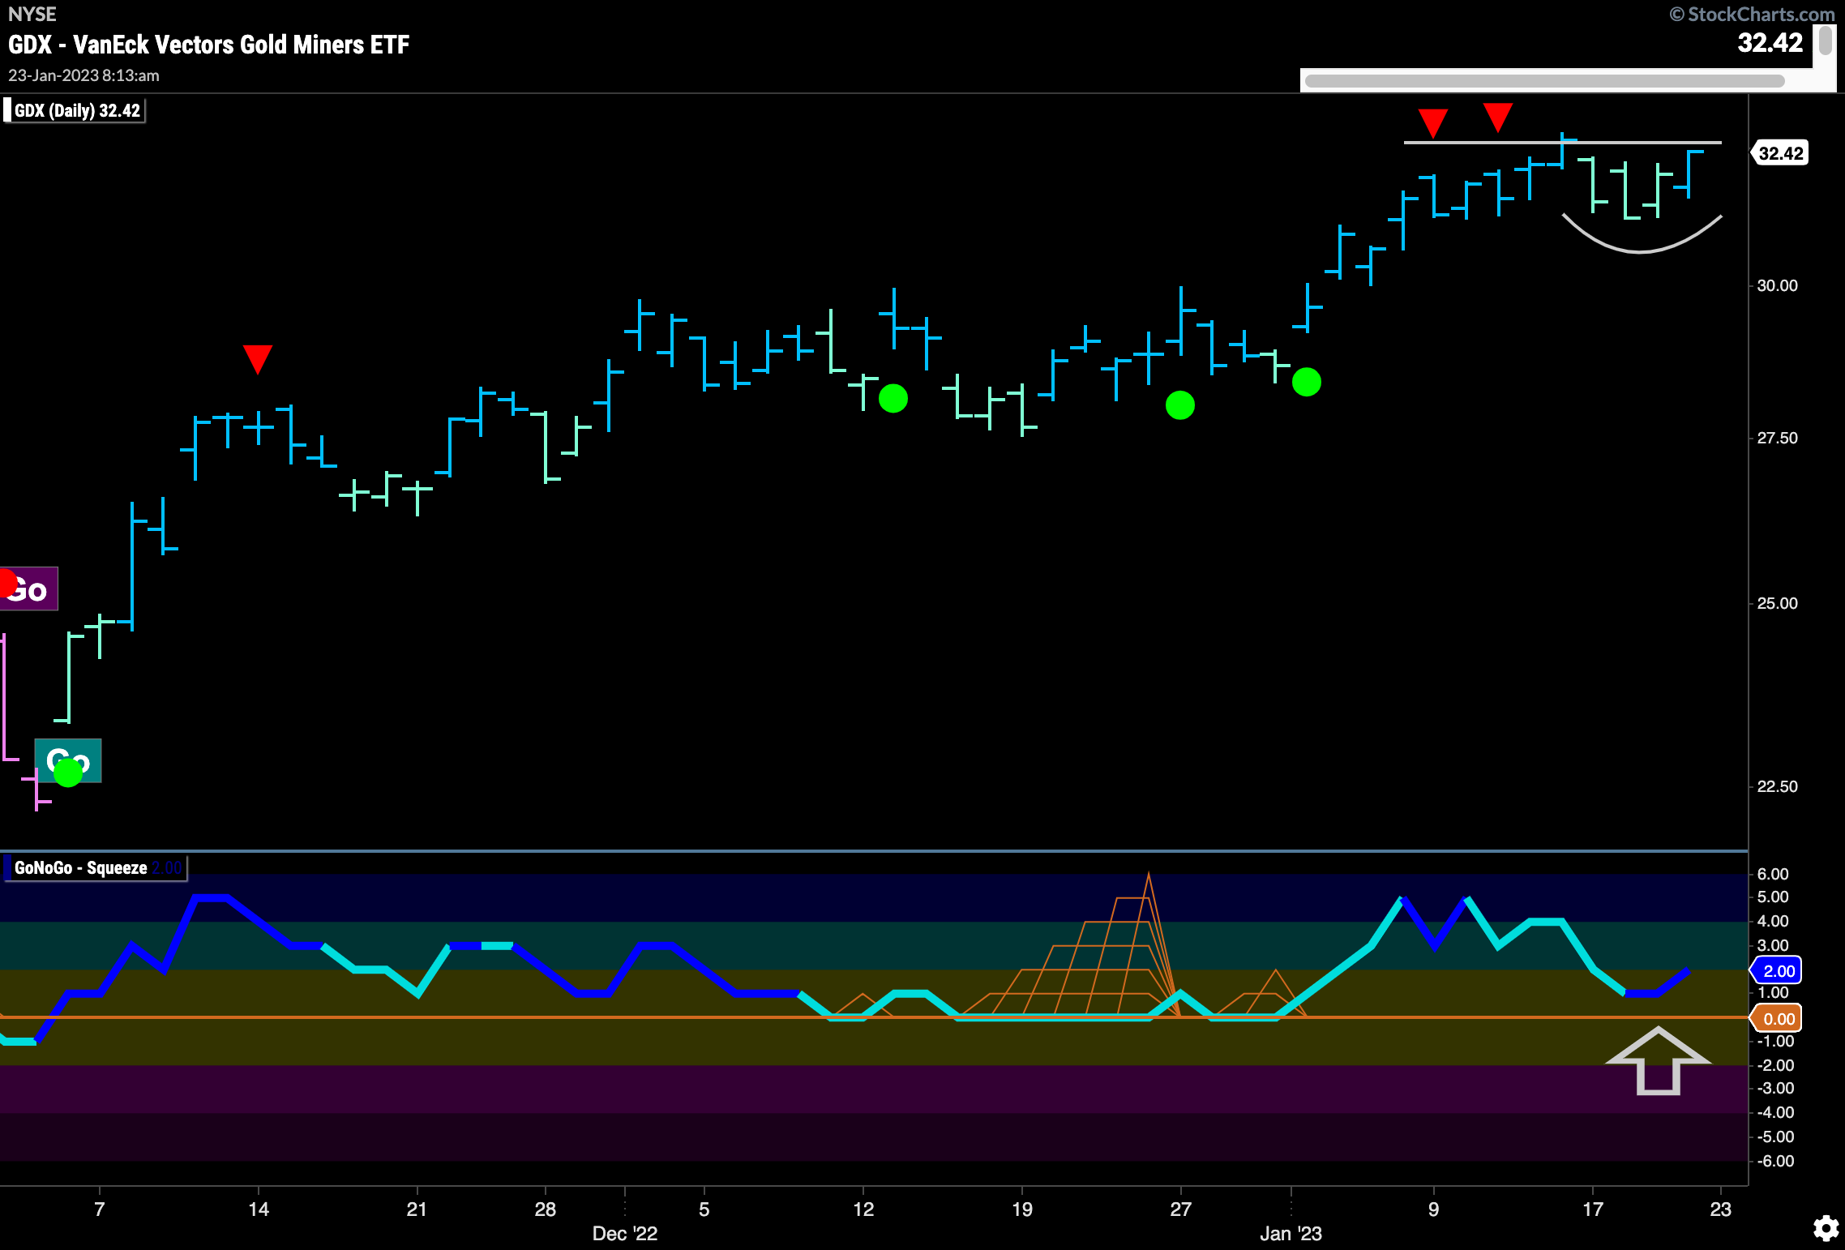Click the 23 date tick label
Screen dimensions: 1845x1250
click(x=1720, y=1209)
